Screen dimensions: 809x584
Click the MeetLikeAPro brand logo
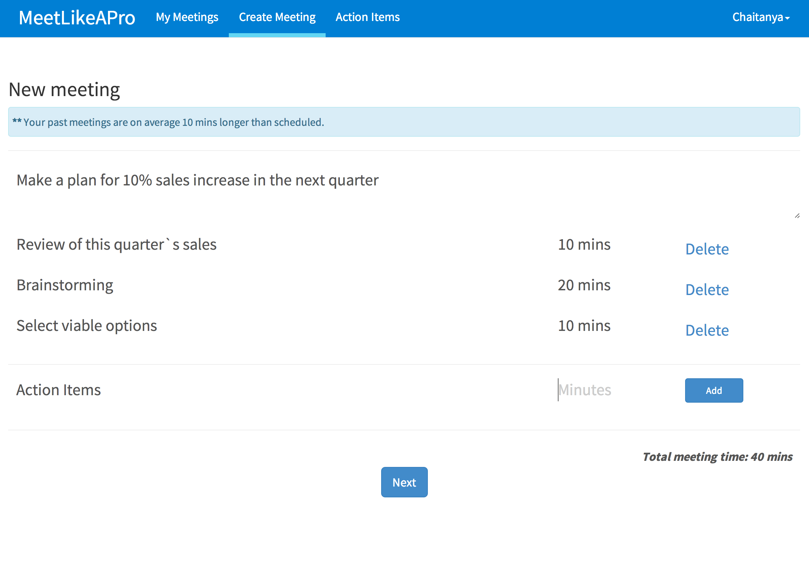77,18
